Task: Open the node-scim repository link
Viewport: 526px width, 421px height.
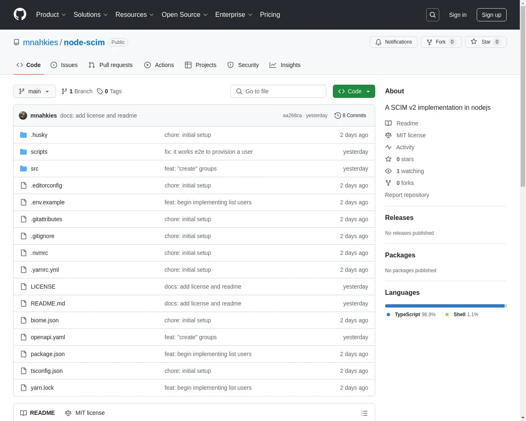Action: tap(84, 42)
